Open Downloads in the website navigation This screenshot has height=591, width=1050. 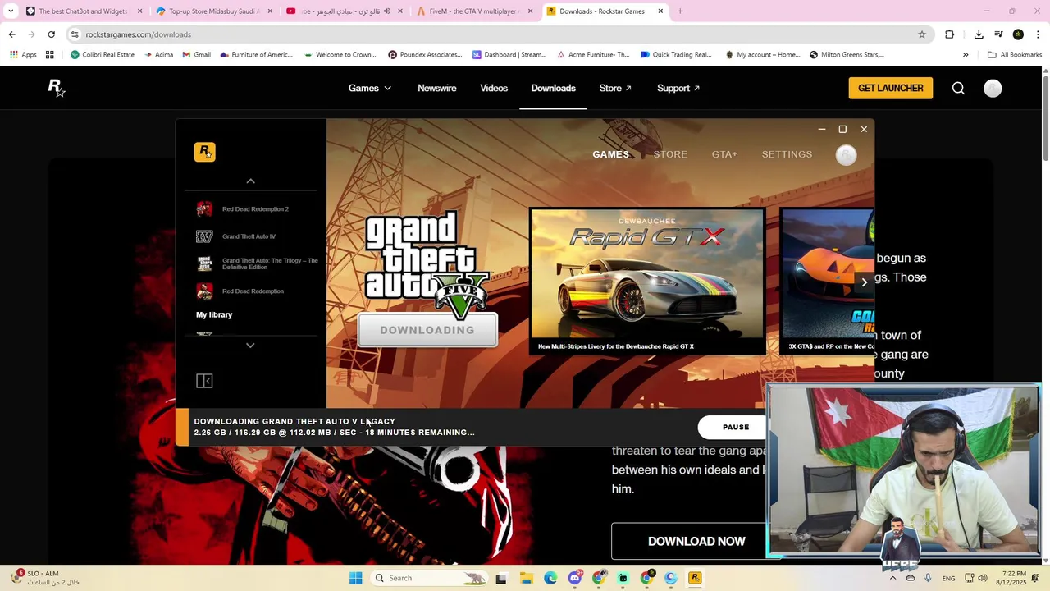(553, 88)
